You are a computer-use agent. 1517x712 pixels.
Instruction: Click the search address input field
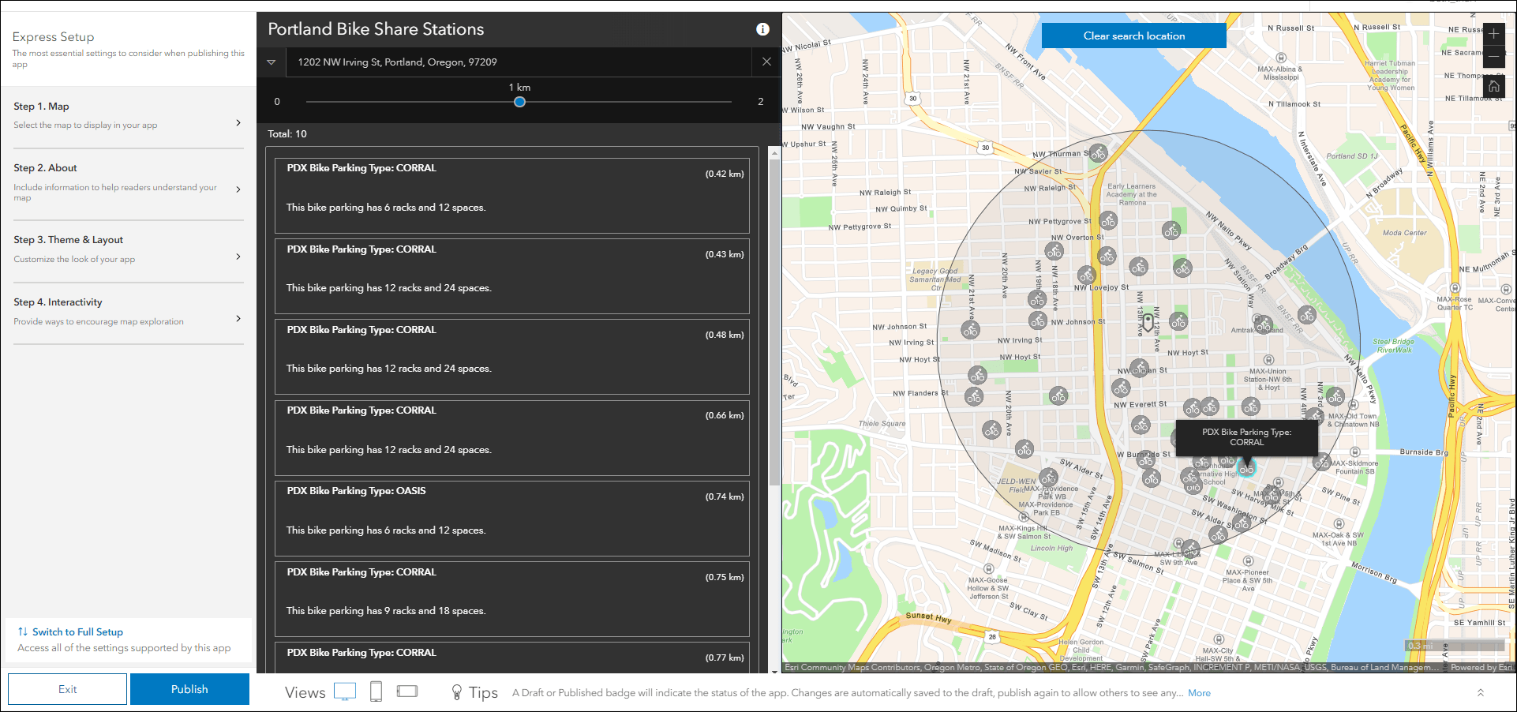519,62
